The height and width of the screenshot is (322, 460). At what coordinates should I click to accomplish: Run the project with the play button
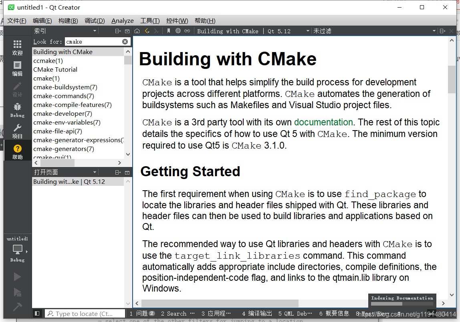[17, 277]
